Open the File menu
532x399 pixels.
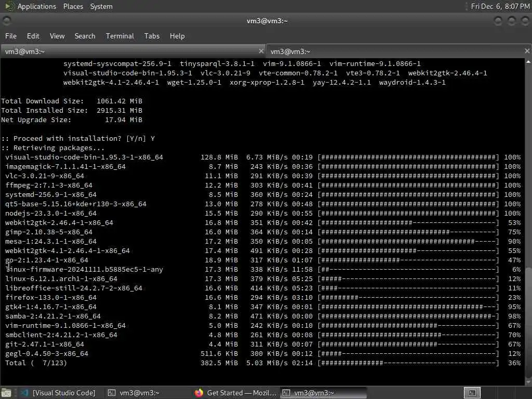point(11,36)
